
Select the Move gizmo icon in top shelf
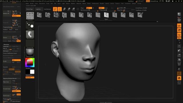(64, 9)
